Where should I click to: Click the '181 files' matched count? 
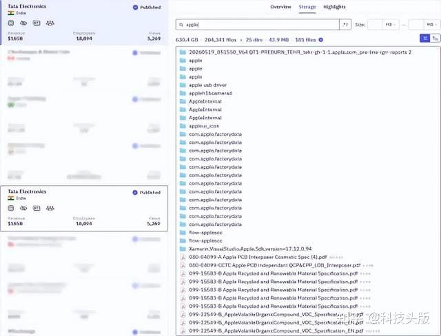305,40
